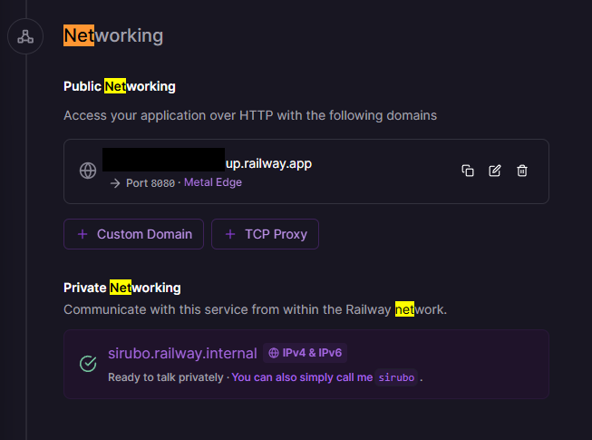Open the Metal Edge link

[213, 182]
